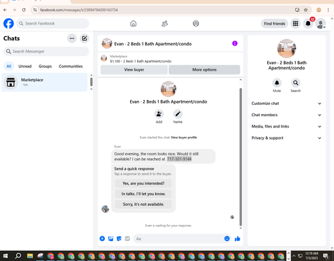Click the phone number 717-301-9144
Image resolution: width=334 pixels, height=261 pixels.
[179, 159]
